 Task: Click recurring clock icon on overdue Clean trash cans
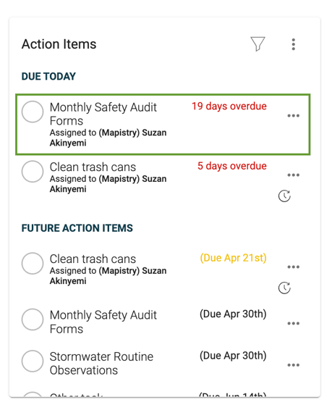tap(284, 196)
